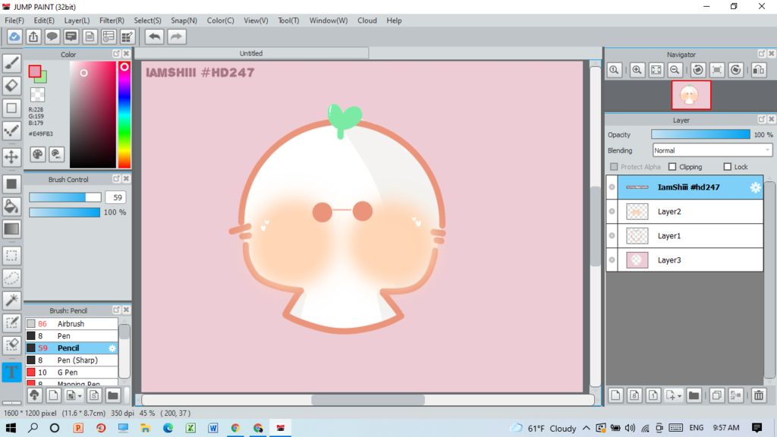
Task: Click the Redo arrow button
Action: (x=176, y=36)
